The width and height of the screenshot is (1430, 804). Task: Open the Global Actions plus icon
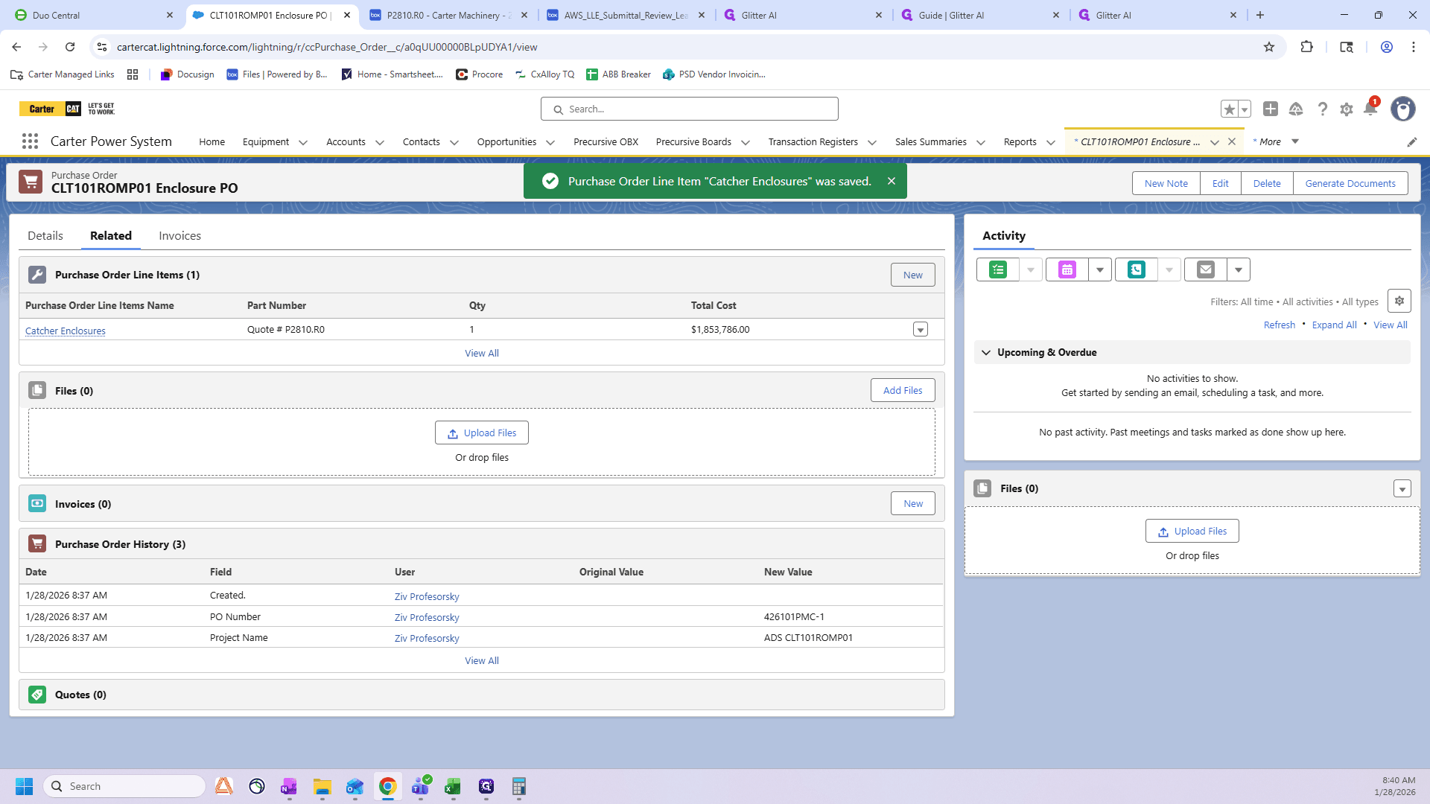1271,109
